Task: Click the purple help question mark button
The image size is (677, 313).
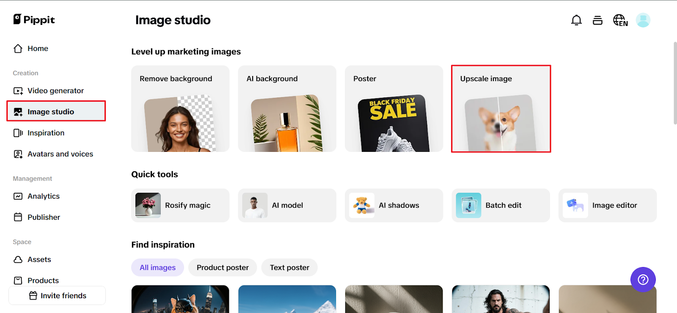Action: [x=643, y=279]
